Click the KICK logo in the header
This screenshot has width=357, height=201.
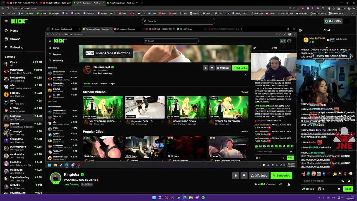20,21
